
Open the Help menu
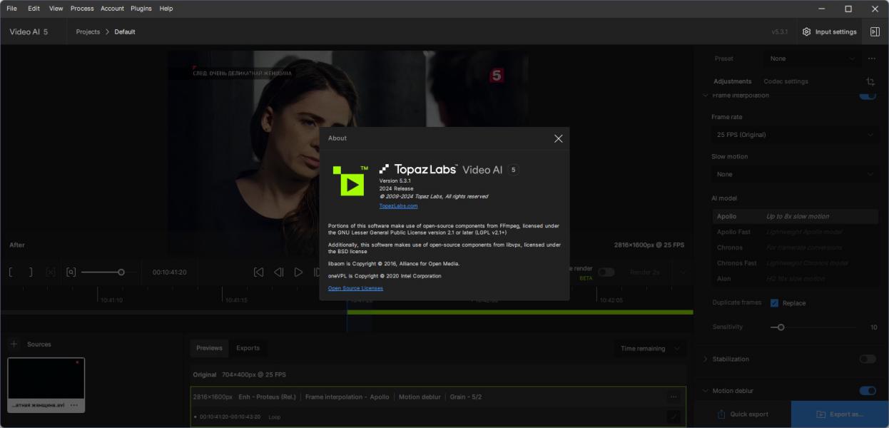click(x=166, y=9)
